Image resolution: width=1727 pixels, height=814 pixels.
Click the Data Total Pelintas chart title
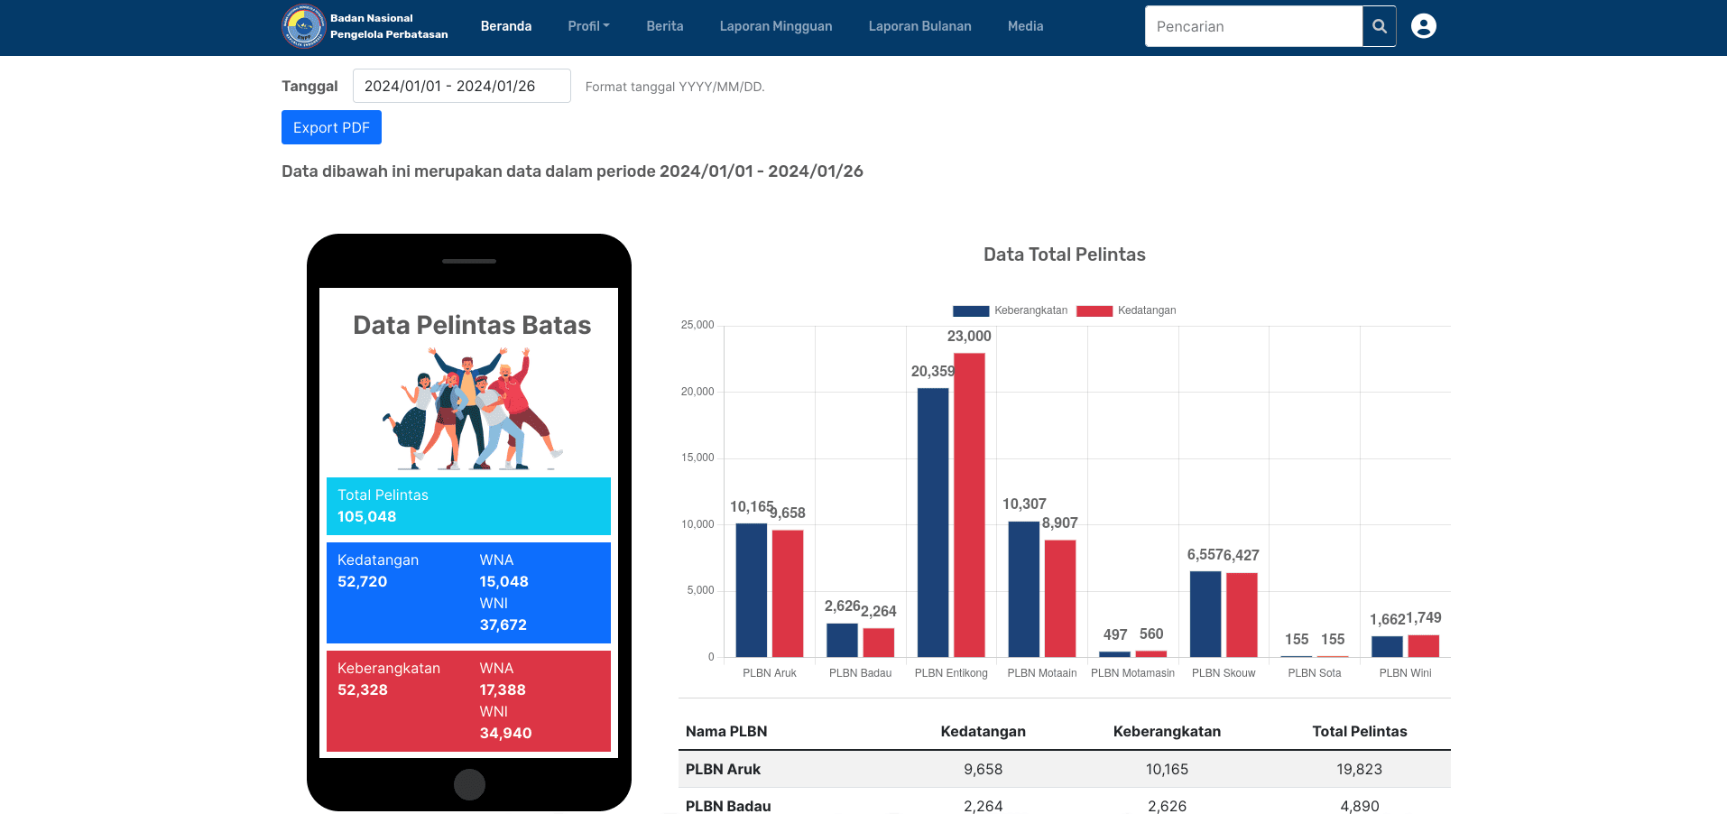click(1065, 254)
